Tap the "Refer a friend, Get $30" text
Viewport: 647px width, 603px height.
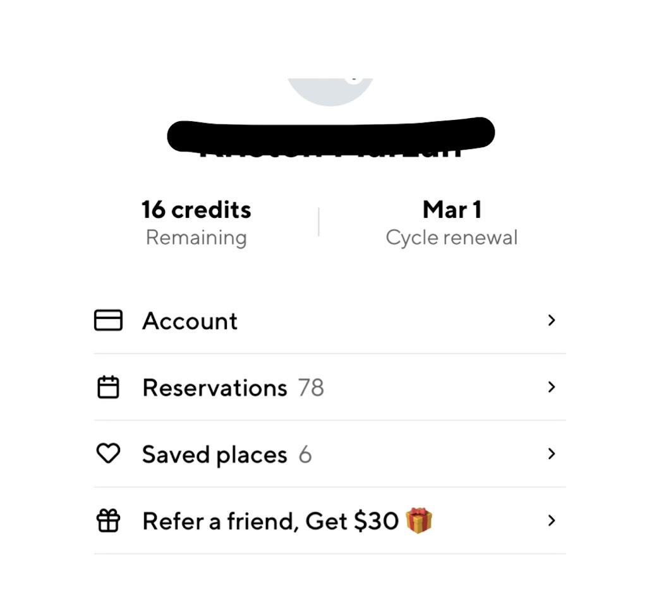[270, 522]
